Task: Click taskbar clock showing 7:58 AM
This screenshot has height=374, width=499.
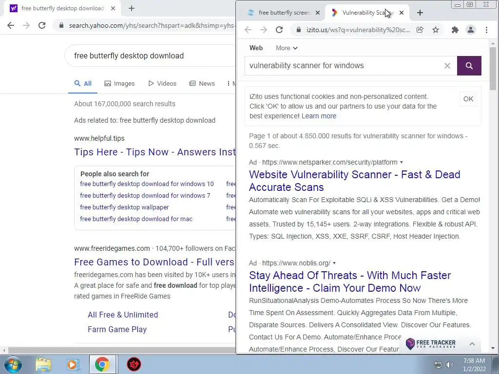Action: coord(474,365)
